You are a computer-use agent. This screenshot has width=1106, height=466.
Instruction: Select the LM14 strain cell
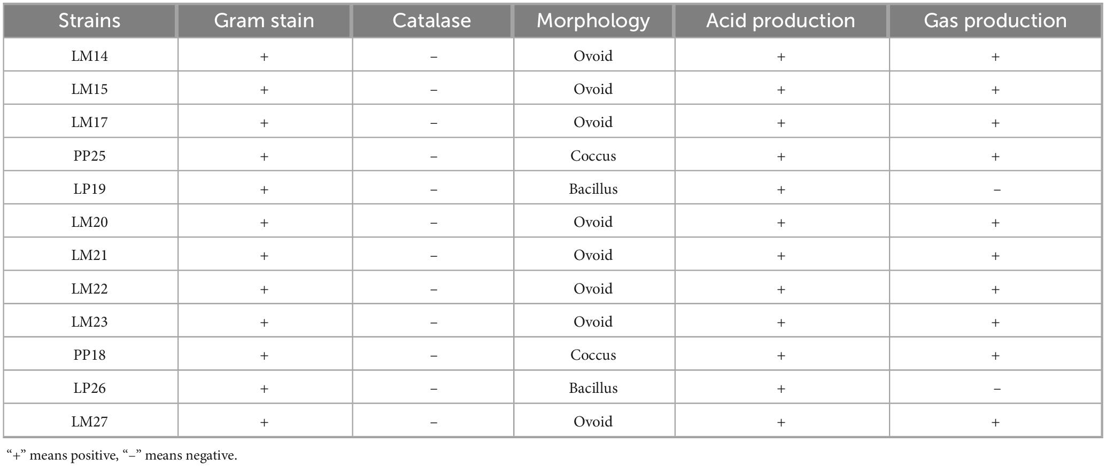tap(89, 56)
